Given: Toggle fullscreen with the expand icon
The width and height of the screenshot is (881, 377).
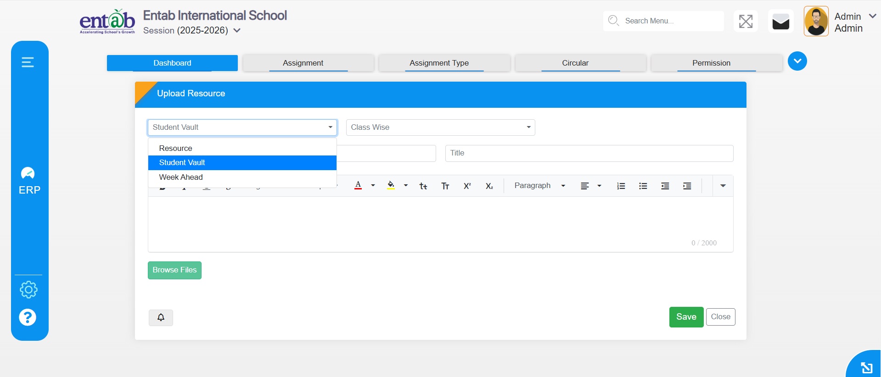Looking at the screenshot, I should [746, 22].
